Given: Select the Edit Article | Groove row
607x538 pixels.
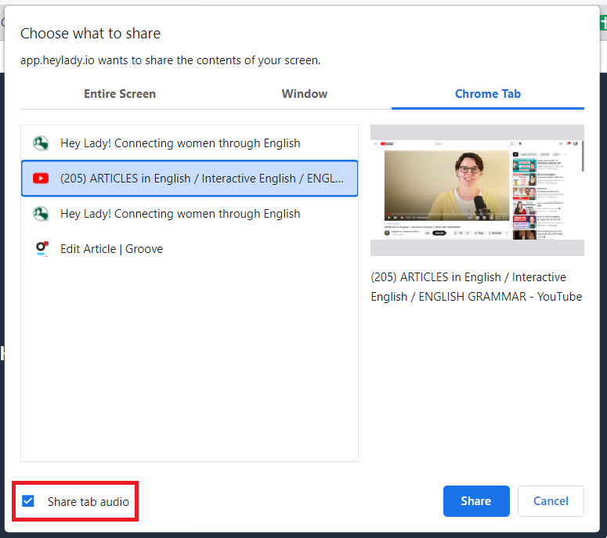Looking at the screenshot, I should click(190, 249).
